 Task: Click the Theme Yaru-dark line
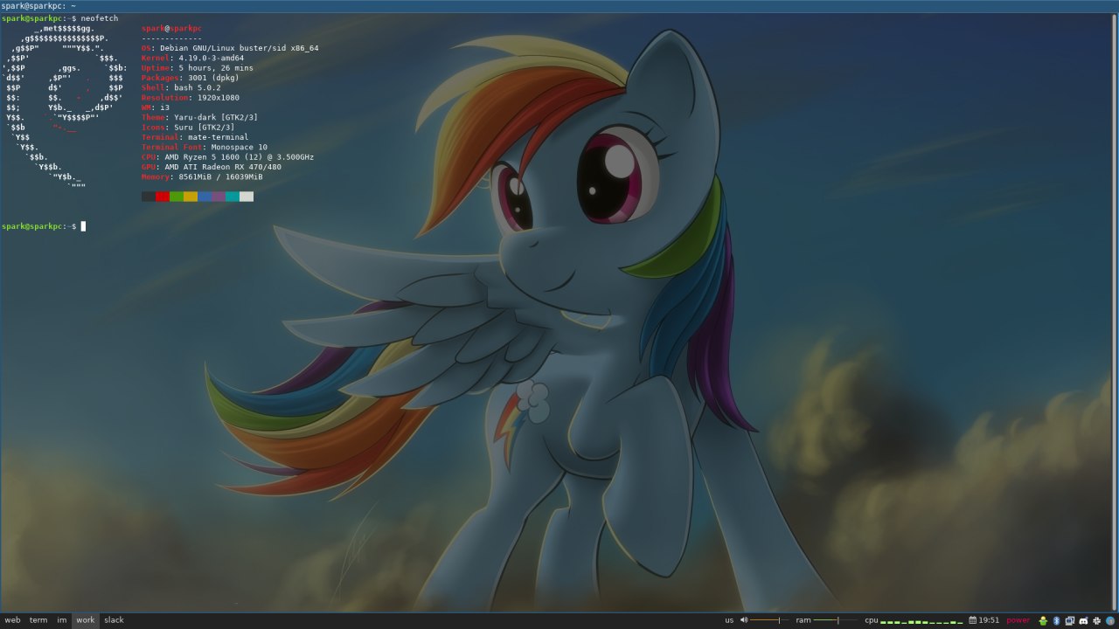pos(199,117)
